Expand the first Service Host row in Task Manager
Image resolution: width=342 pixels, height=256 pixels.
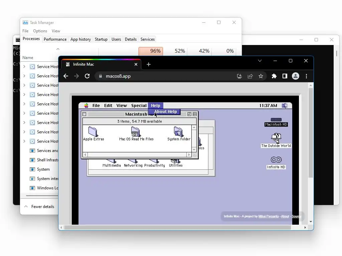[24, 67]
